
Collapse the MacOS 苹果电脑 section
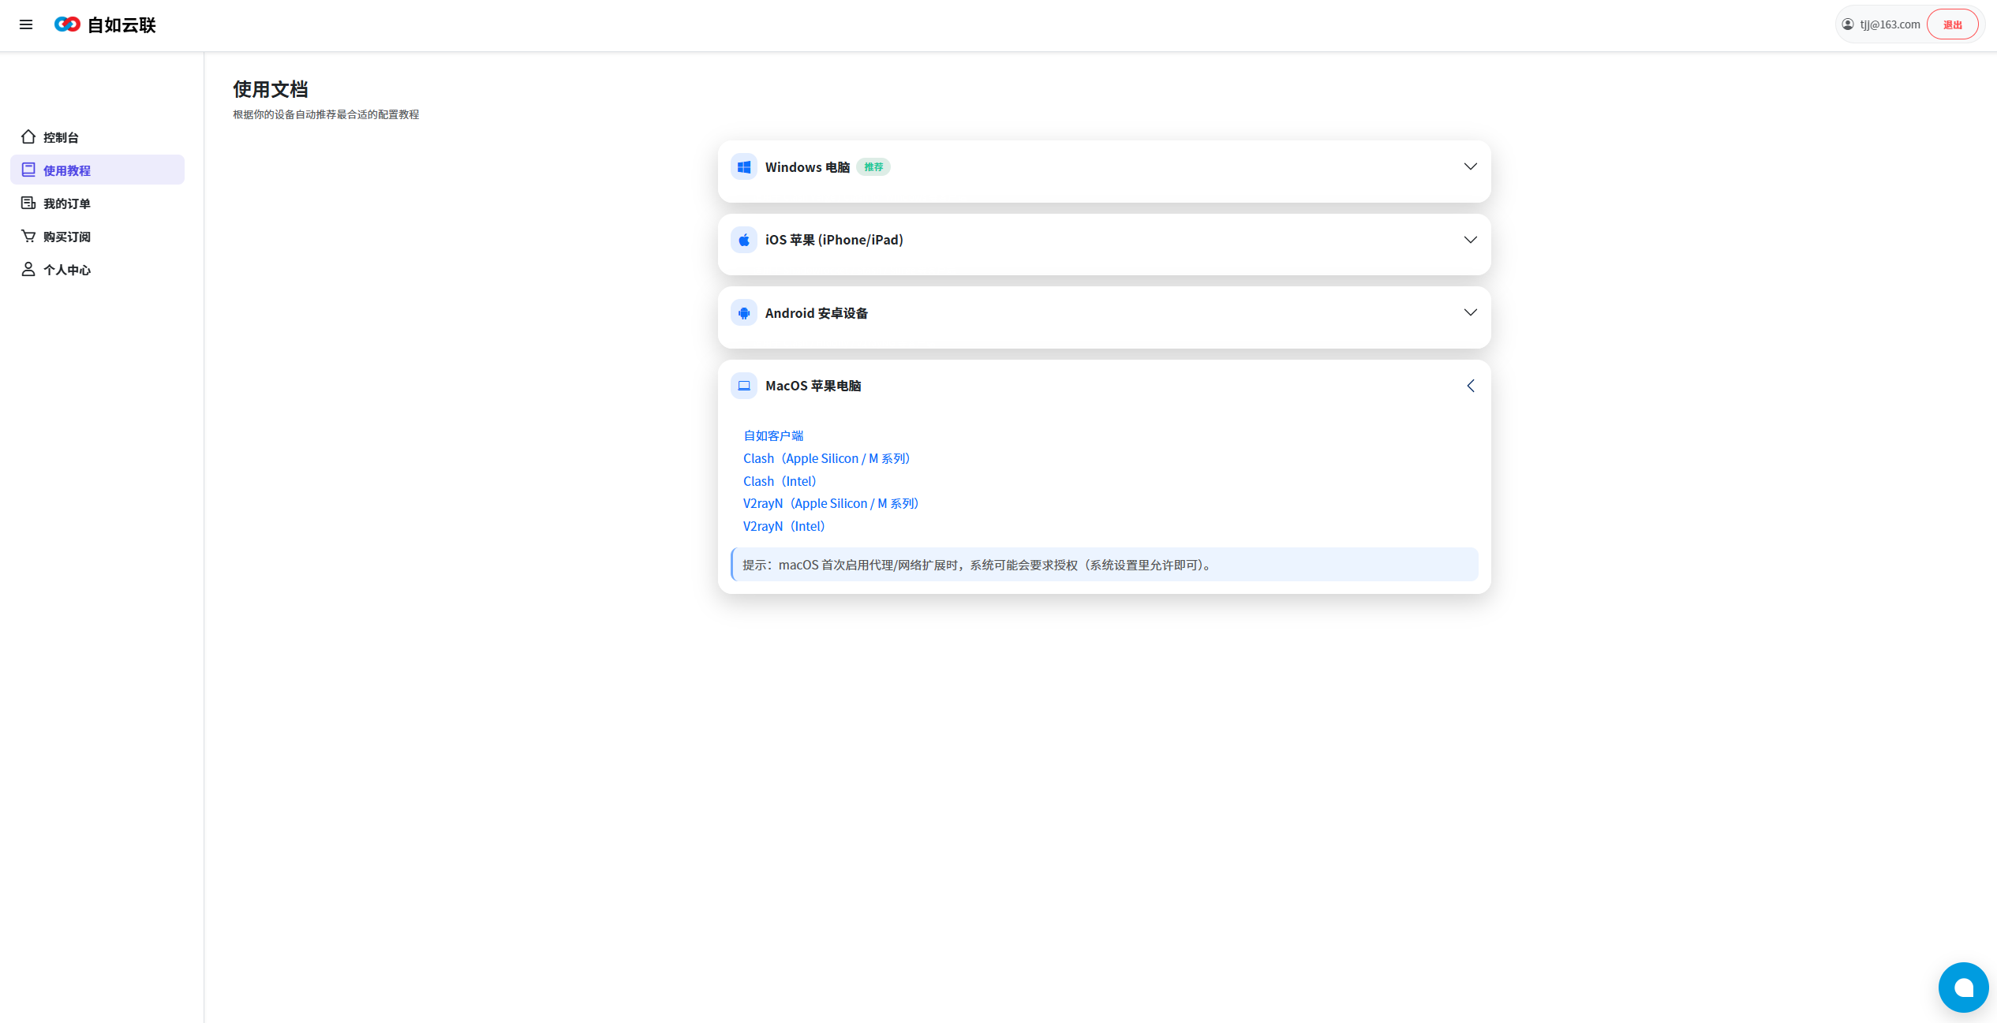[x=1470, y=386]
